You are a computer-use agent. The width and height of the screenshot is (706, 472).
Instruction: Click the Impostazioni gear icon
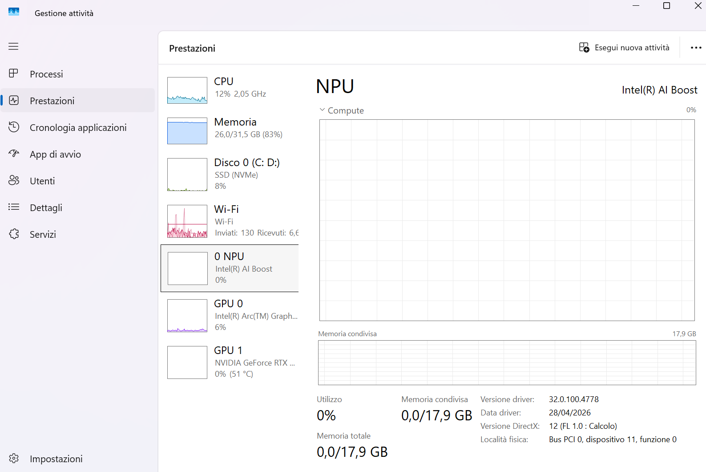[14, 458]
